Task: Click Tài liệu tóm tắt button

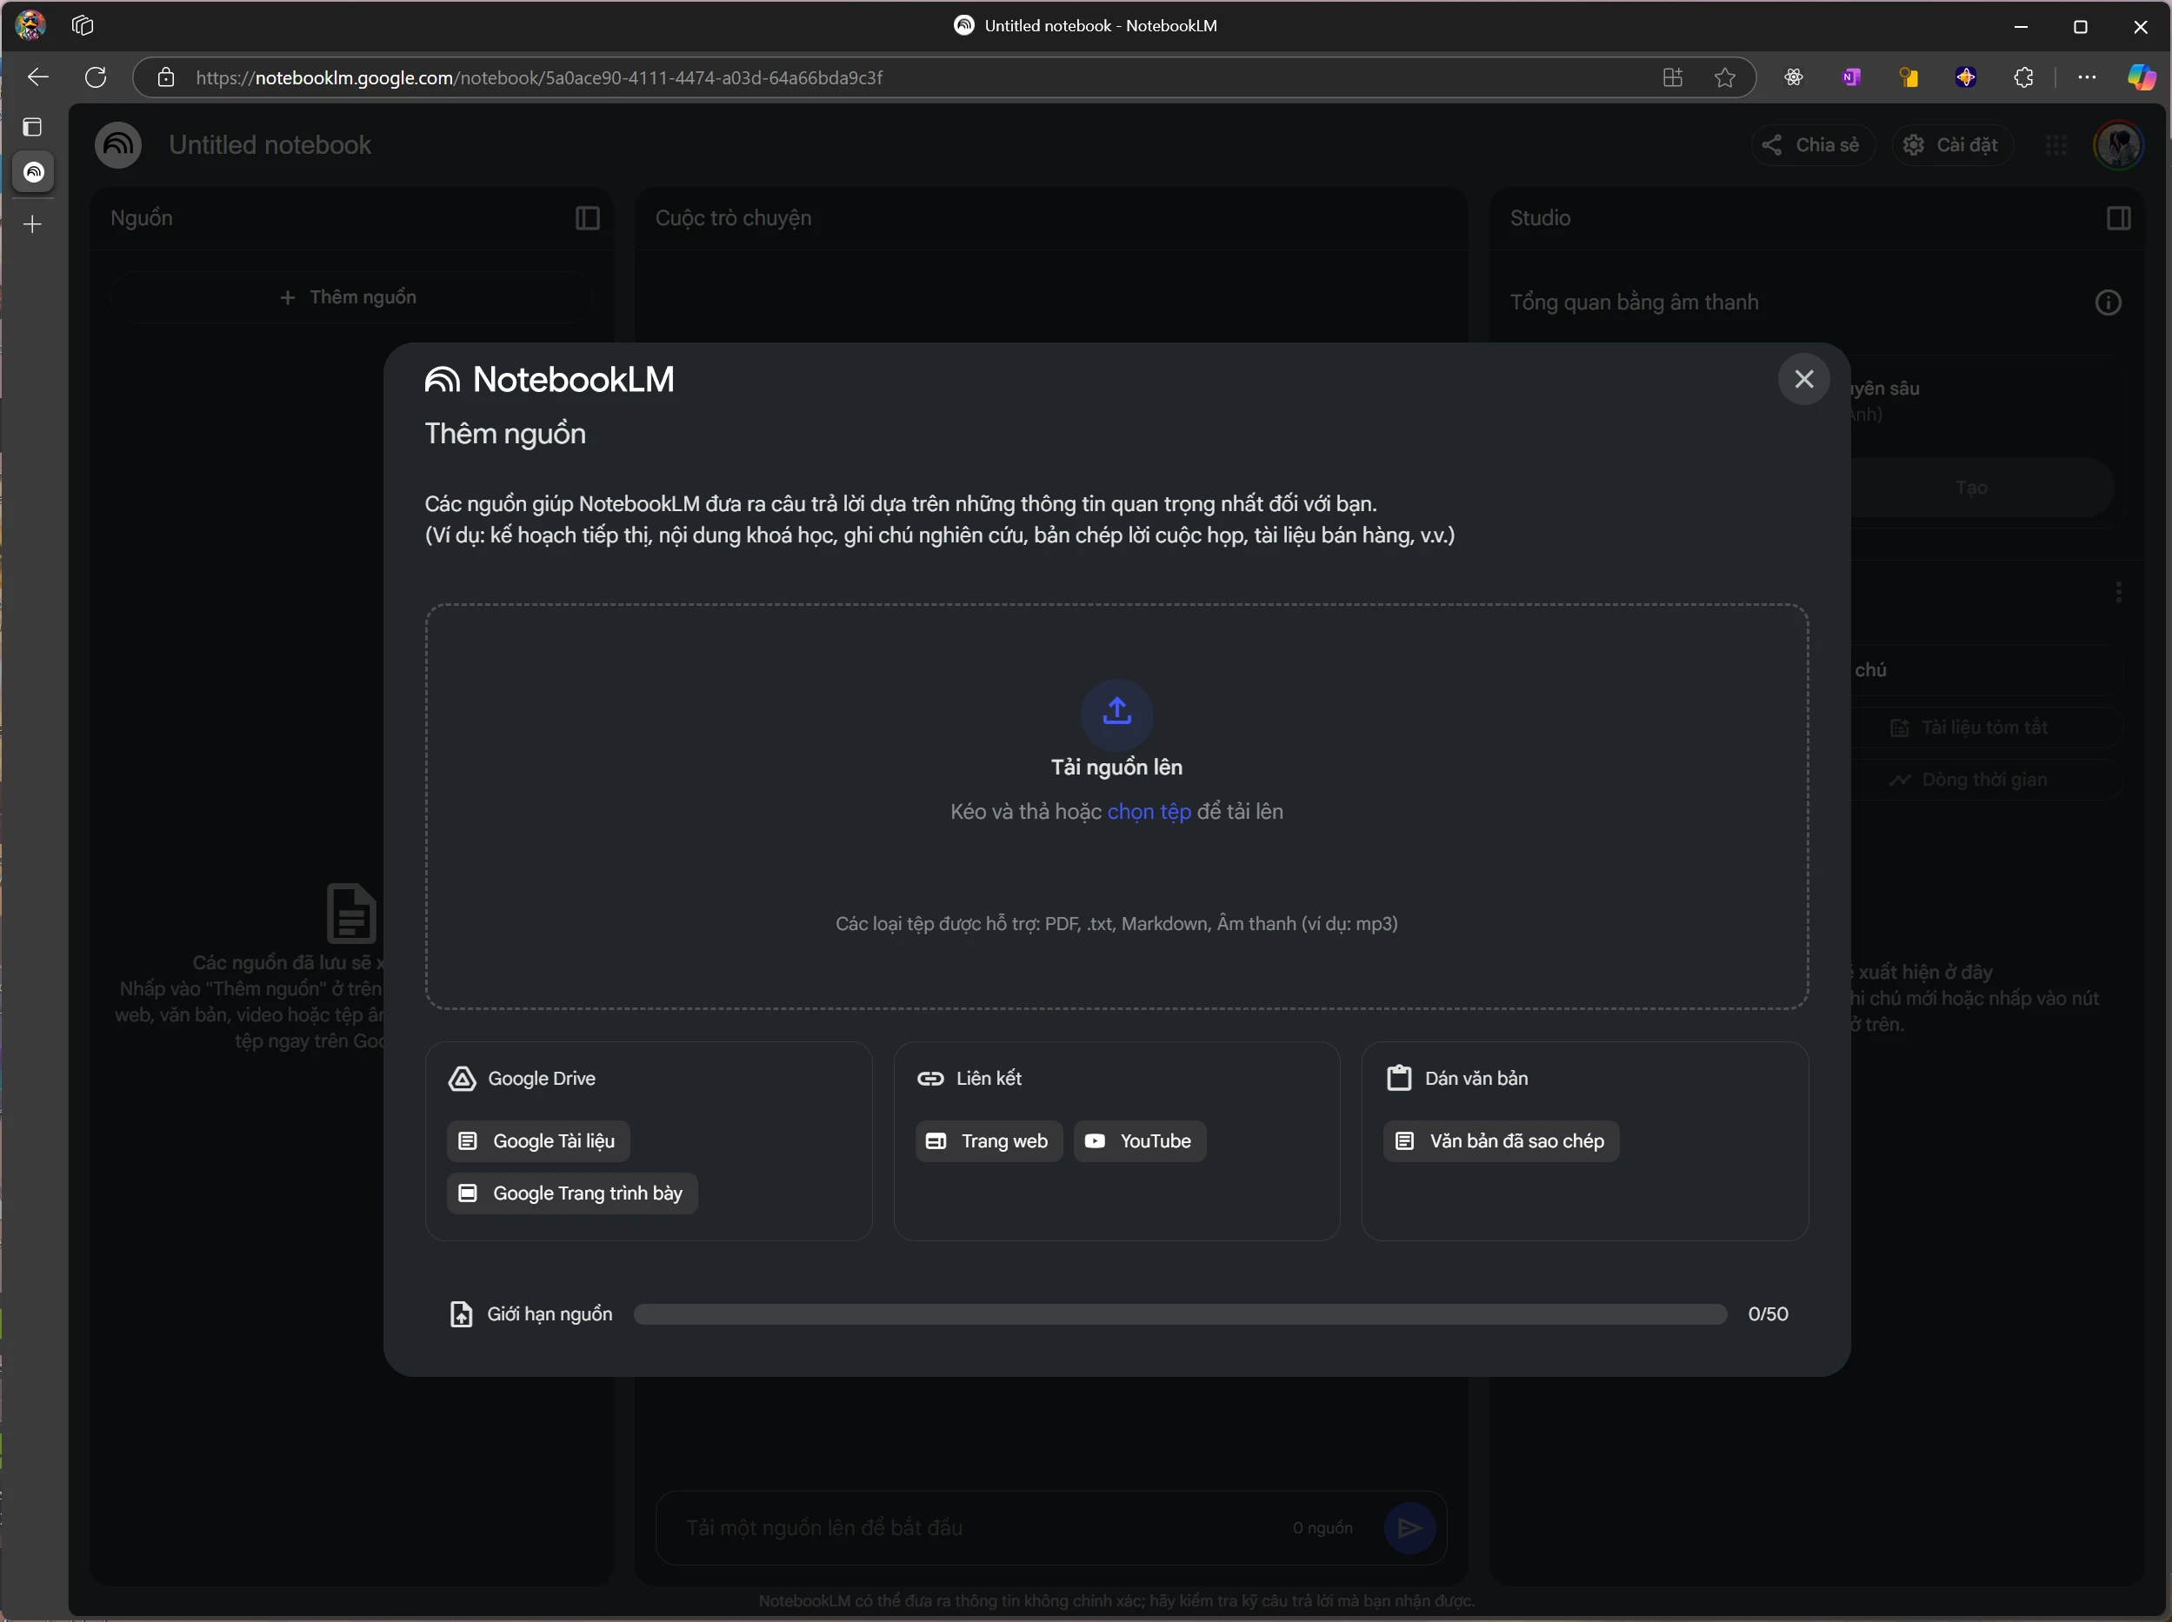Action: tap(1969, 728)
